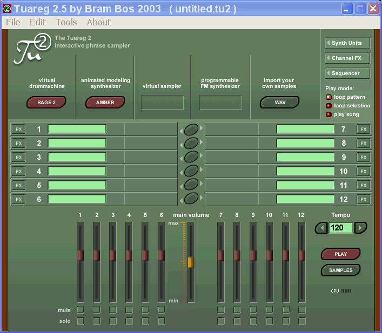Click channel 1 green pattern selector
The width and height of the screenshot is (382, 333).
click(x=77, y=129)
